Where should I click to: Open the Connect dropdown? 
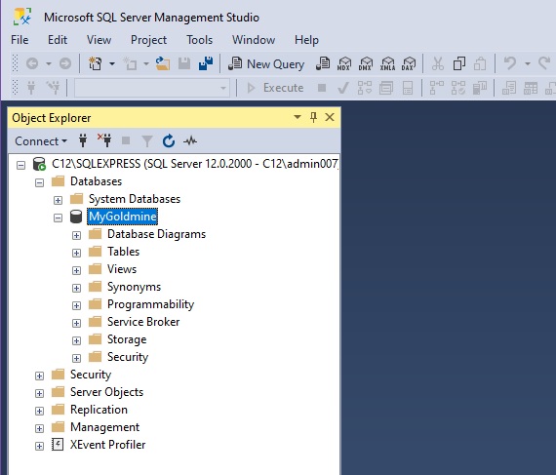[x=41, y=141]
